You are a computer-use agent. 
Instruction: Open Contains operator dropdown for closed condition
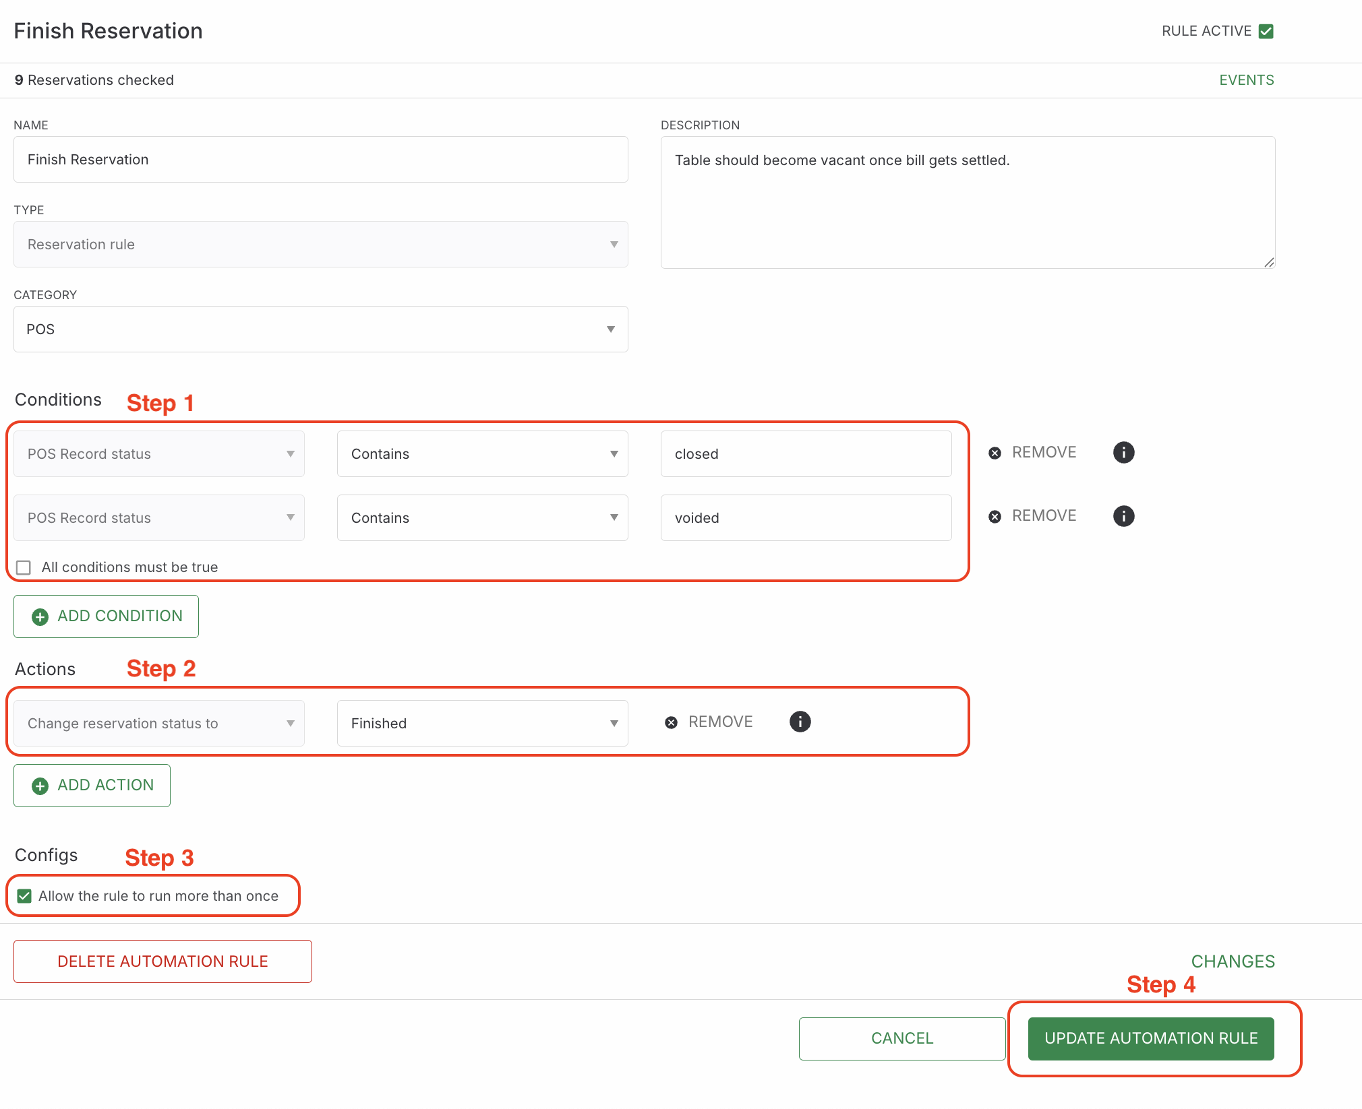click(483, 453)
